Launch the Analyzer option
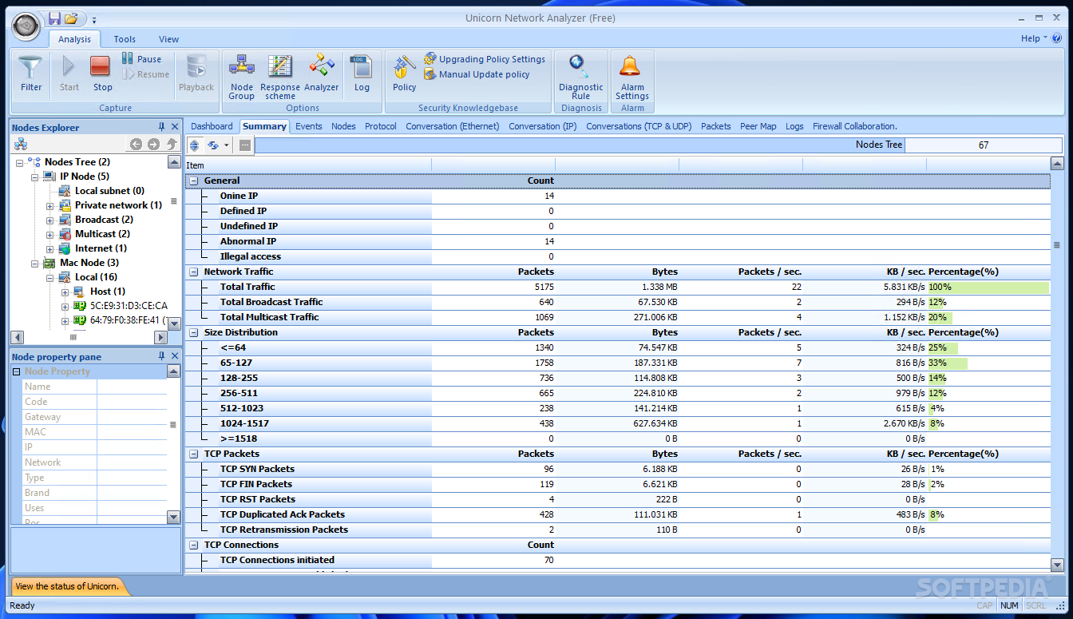 (321, 74)
